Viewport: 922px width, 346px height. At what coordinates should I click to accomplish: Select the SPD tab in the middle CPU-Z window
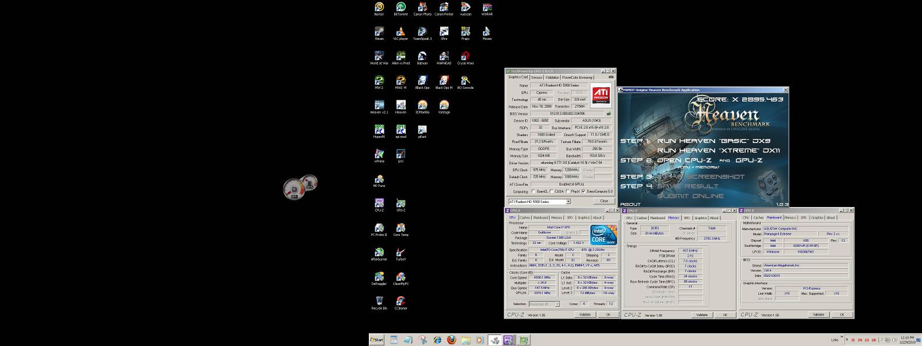687,218
